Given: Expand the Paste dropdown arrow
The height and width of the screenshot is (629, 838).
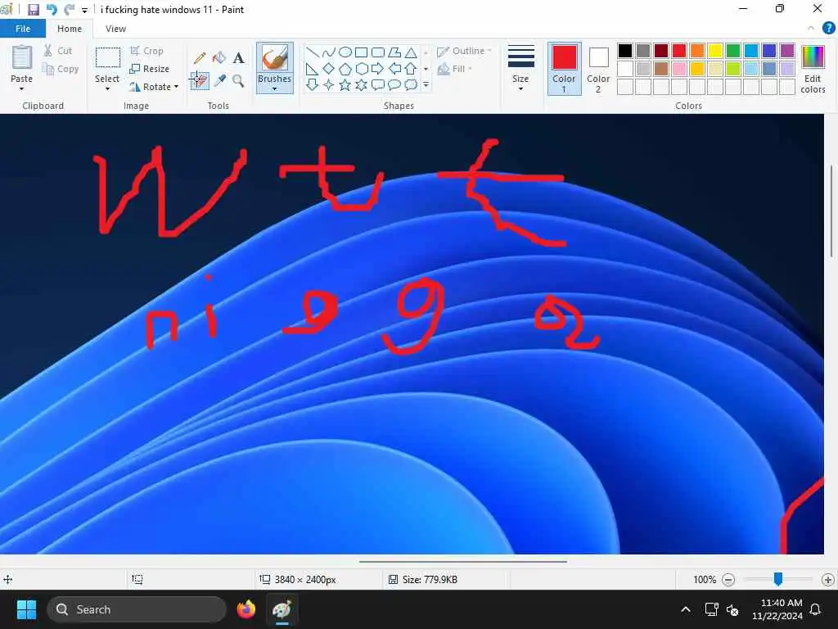Looking at the screenshot, I should tap(22, 88).
